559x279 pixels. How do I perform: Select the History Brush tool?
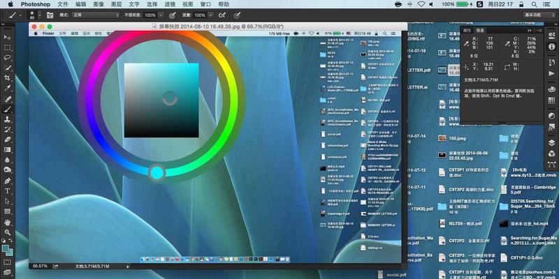tap(7, 129)
